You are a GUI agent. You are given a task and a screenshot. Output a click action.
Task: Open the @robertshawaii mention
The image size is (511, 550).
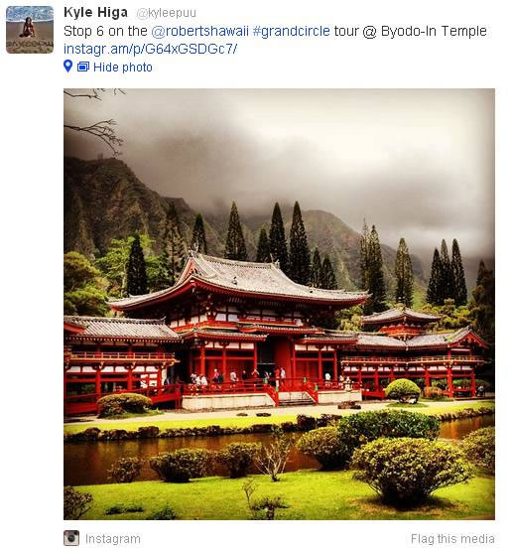(x=199, y=31)
